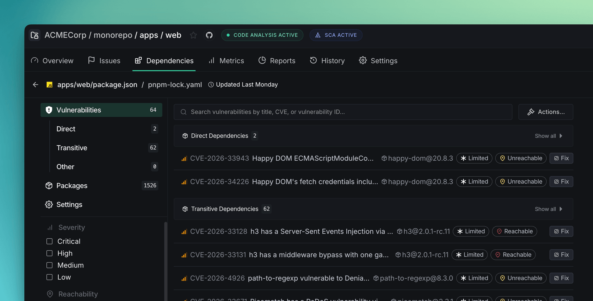
Task: Open the GitHub icon link
Action: (209, 35)
